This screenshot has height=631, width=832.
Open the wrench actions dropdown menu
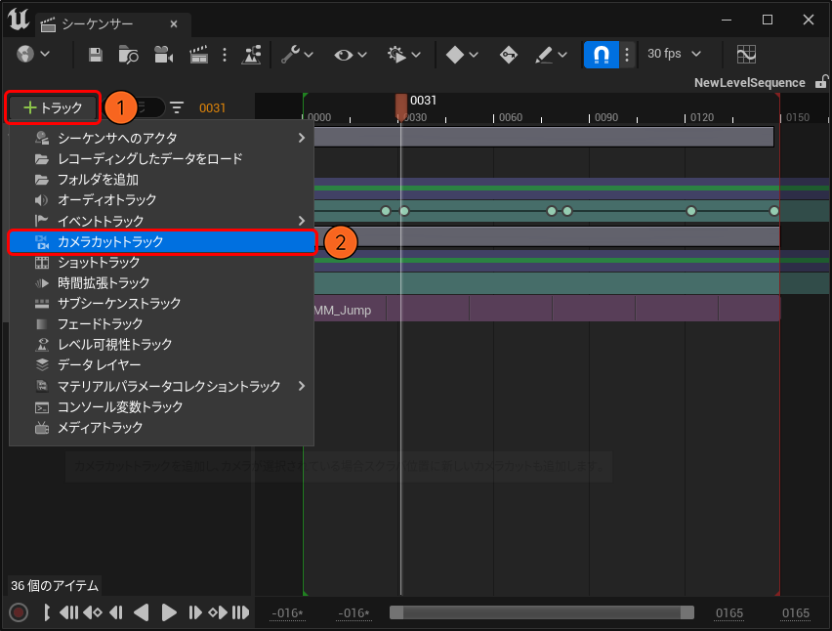pyautogui.click(x=297, y=55)
